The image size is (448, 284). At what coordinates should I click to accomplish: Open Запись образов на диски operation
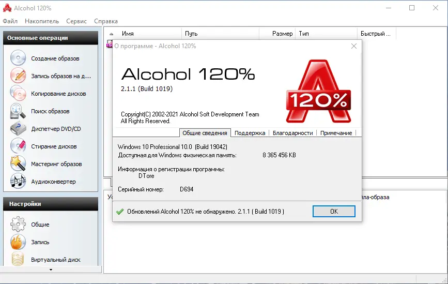click(x=61, y=76)
